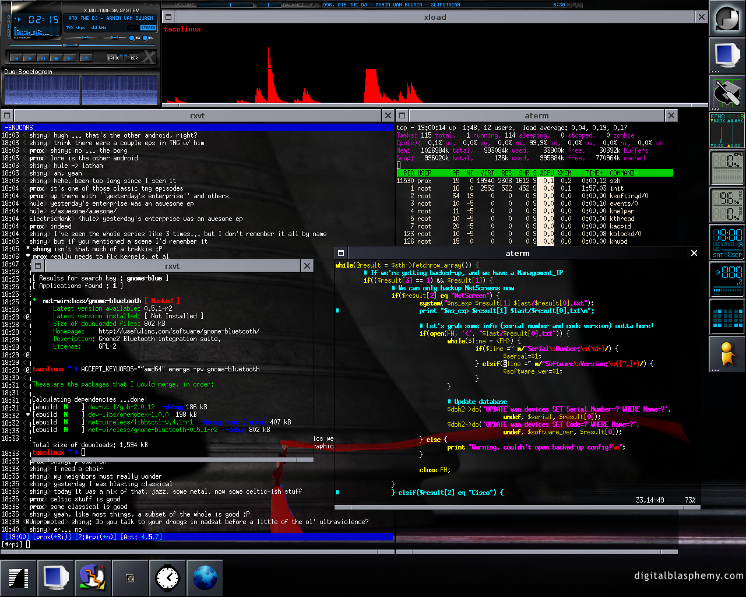Click the usefulinc.com homepage URL
The width and height of the screenshot is (746, 597).
coord(179,331)
